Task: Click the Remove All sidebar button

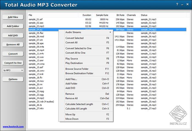Action: point(13,45)
